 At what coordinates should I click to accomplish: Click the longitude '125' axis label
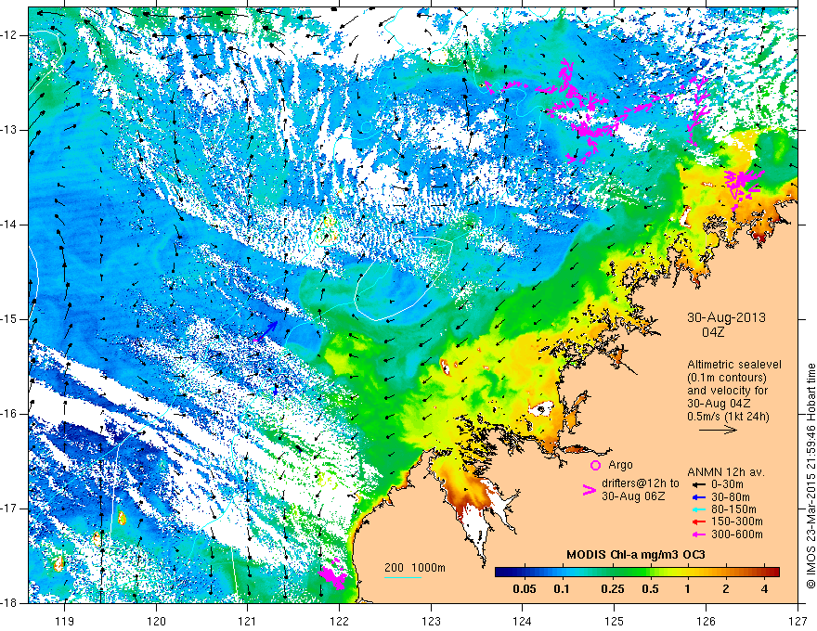tap(615, 622)
